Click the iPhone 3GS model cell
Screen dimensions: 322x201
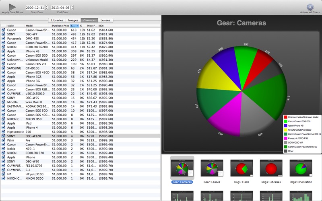(x=33, y=76)
